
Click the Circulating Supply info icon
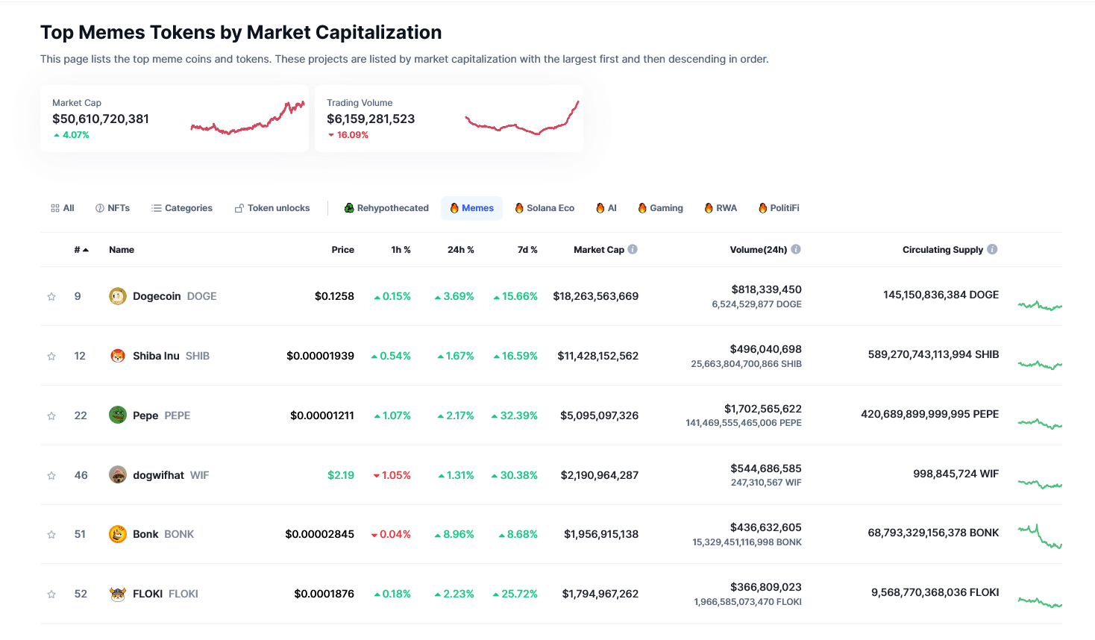(x=992, y=249)
